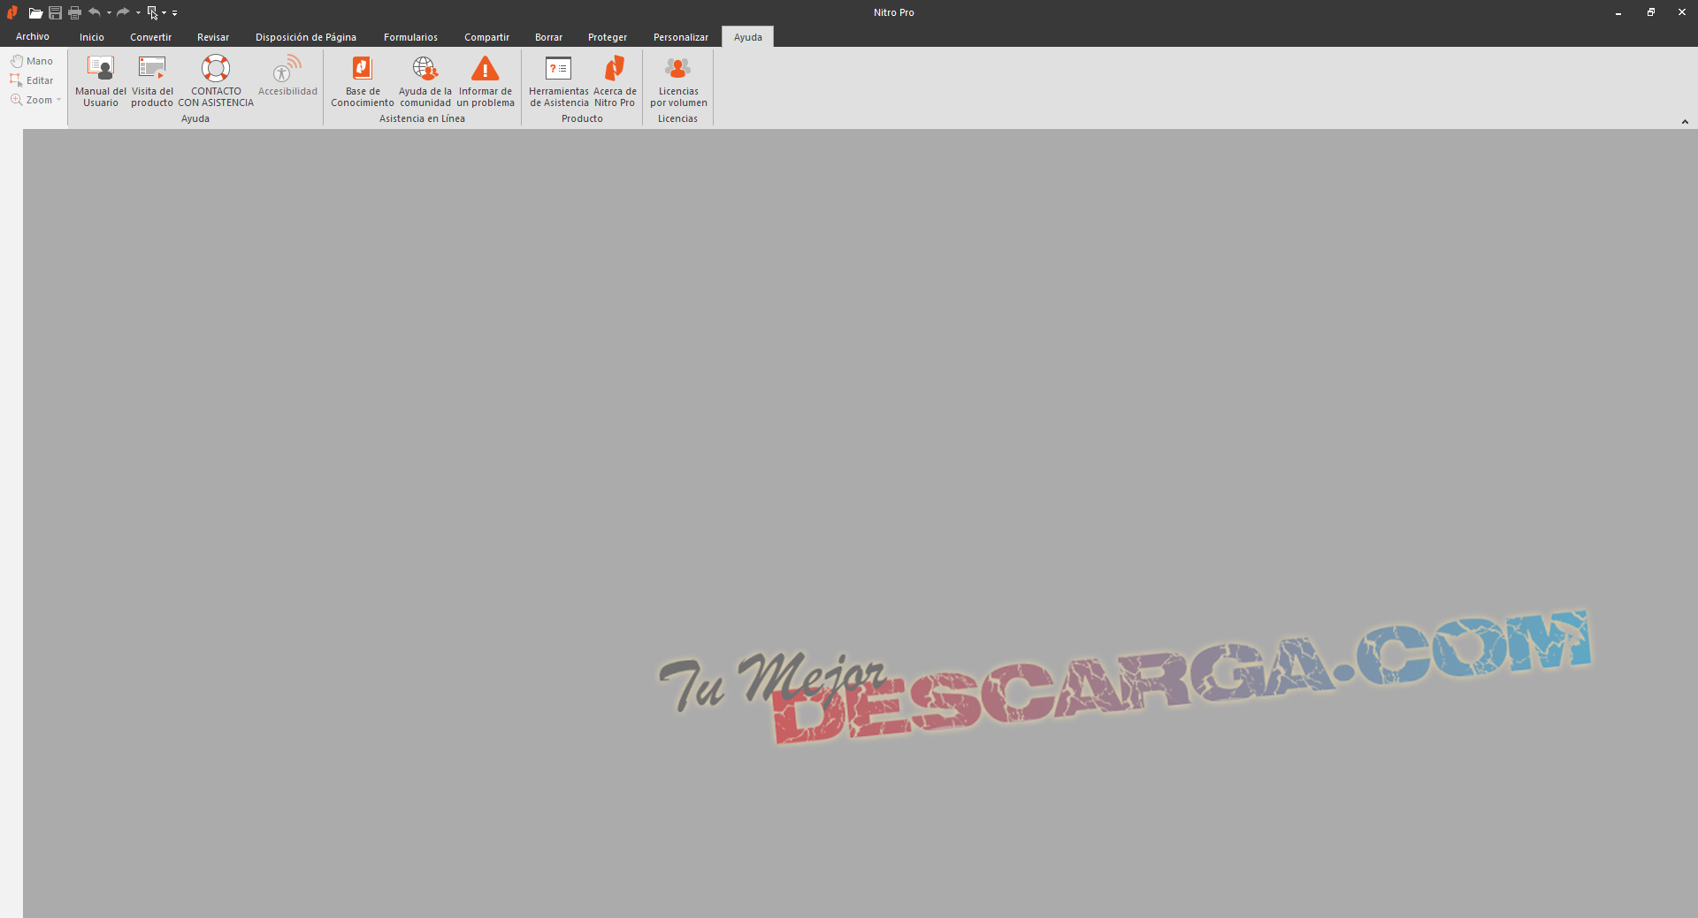The width and height of the screenshot is (1698, 918).
Task: Launch the Visita del producto tour
Action: click(x=152, y=81)
